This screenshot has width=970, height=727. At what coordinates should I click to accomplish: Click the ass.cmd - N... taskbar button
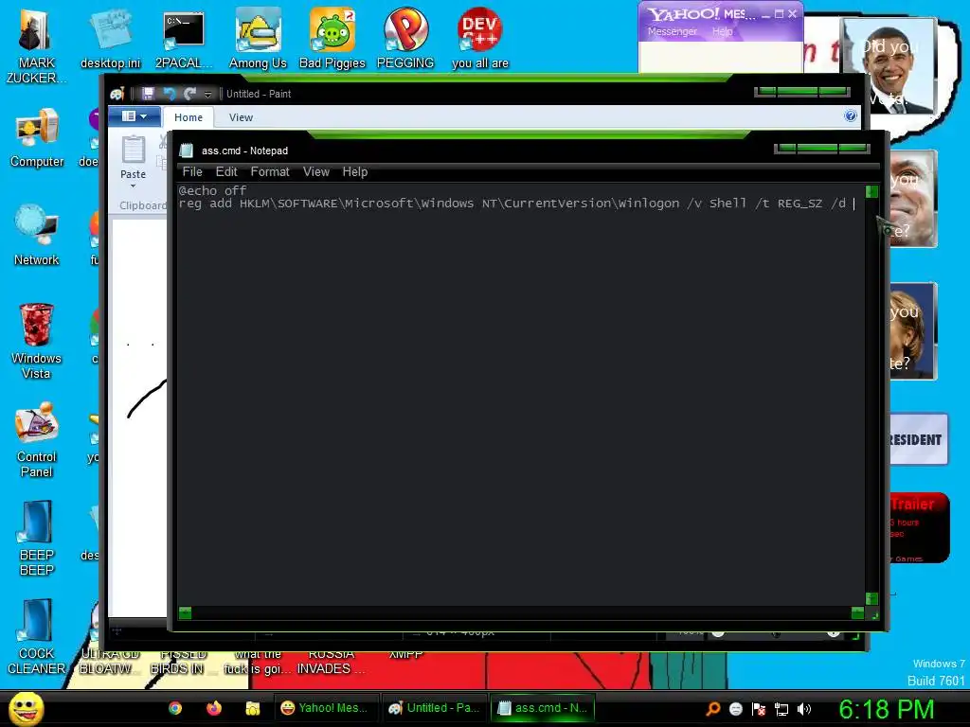click(x=543, y=708)
